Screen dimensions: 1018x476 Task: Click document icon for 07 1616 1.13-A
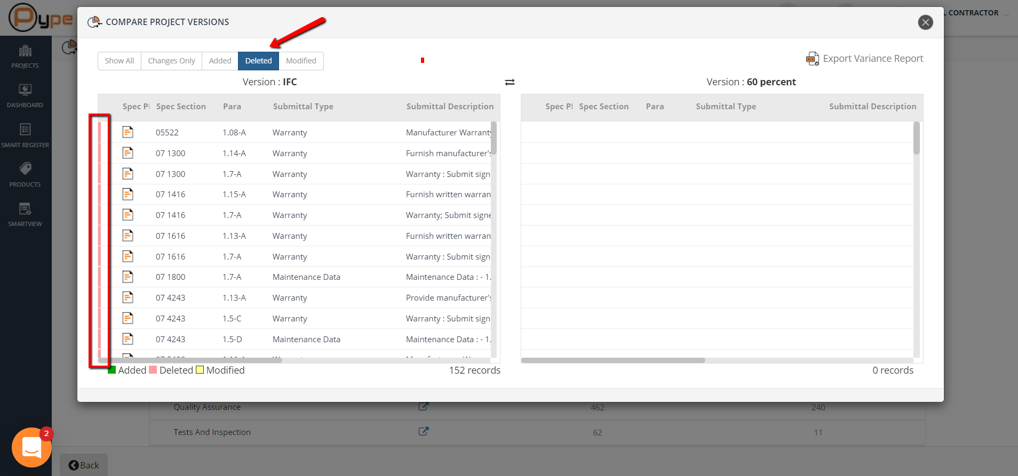click(x=128, y=235)
